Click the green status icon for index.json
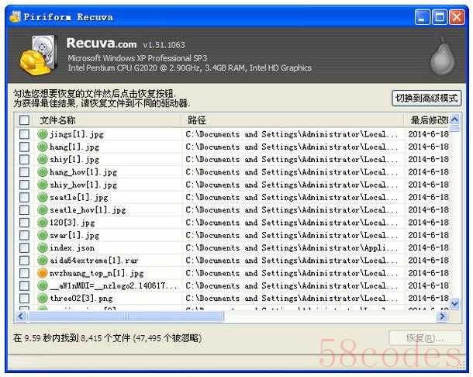This screenshot has width=473, height=377. (43, 247)
